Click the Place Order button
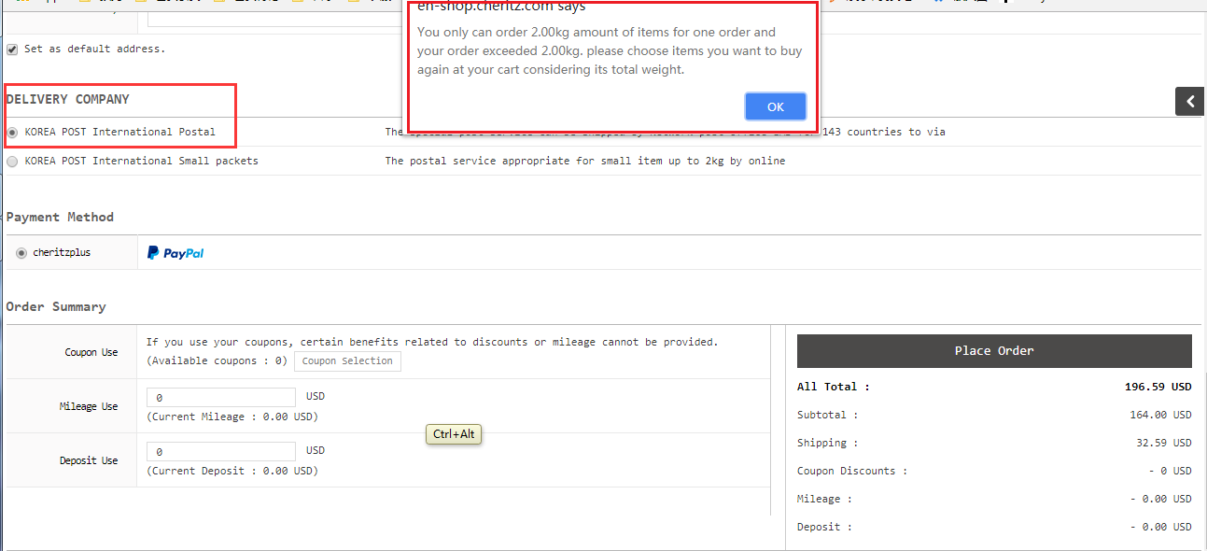 click(x=994, y=351)
